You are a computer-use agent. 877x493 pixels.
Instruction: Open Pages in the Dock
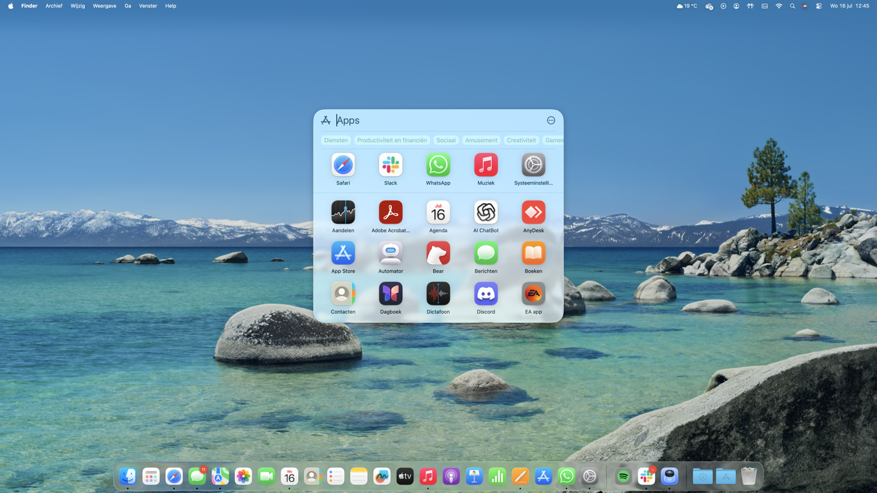520,477
